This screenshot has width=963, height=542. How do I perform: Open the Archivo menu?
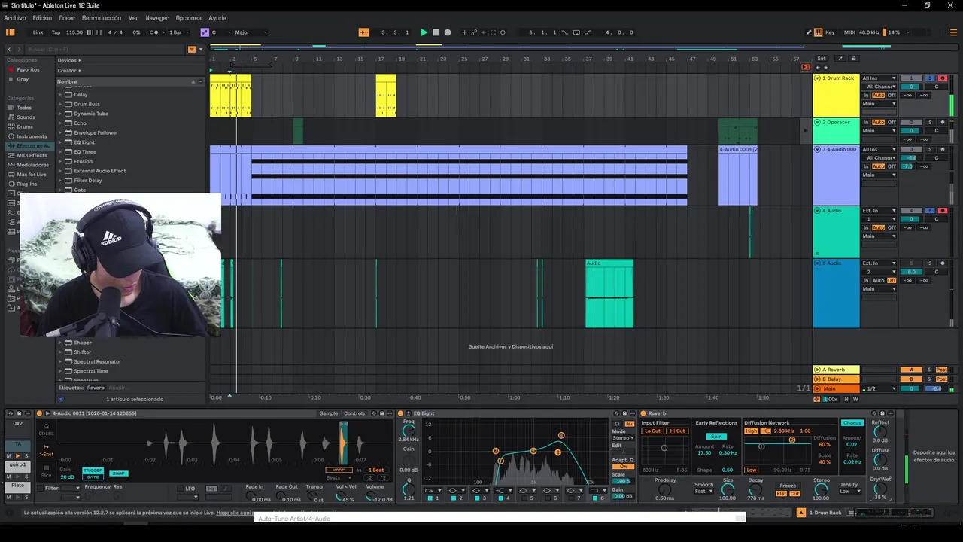pos(15,18)
